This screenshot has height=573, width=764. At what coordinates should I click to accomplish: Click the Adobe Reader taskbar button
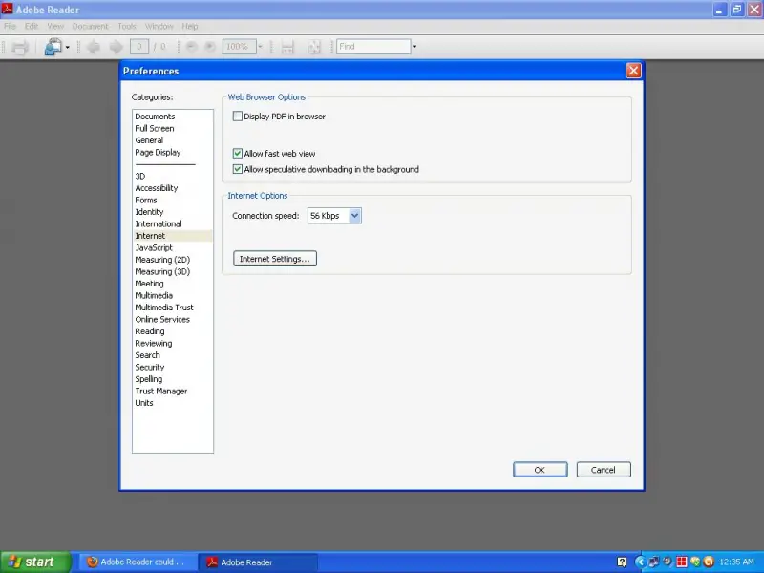coord(258,562)
